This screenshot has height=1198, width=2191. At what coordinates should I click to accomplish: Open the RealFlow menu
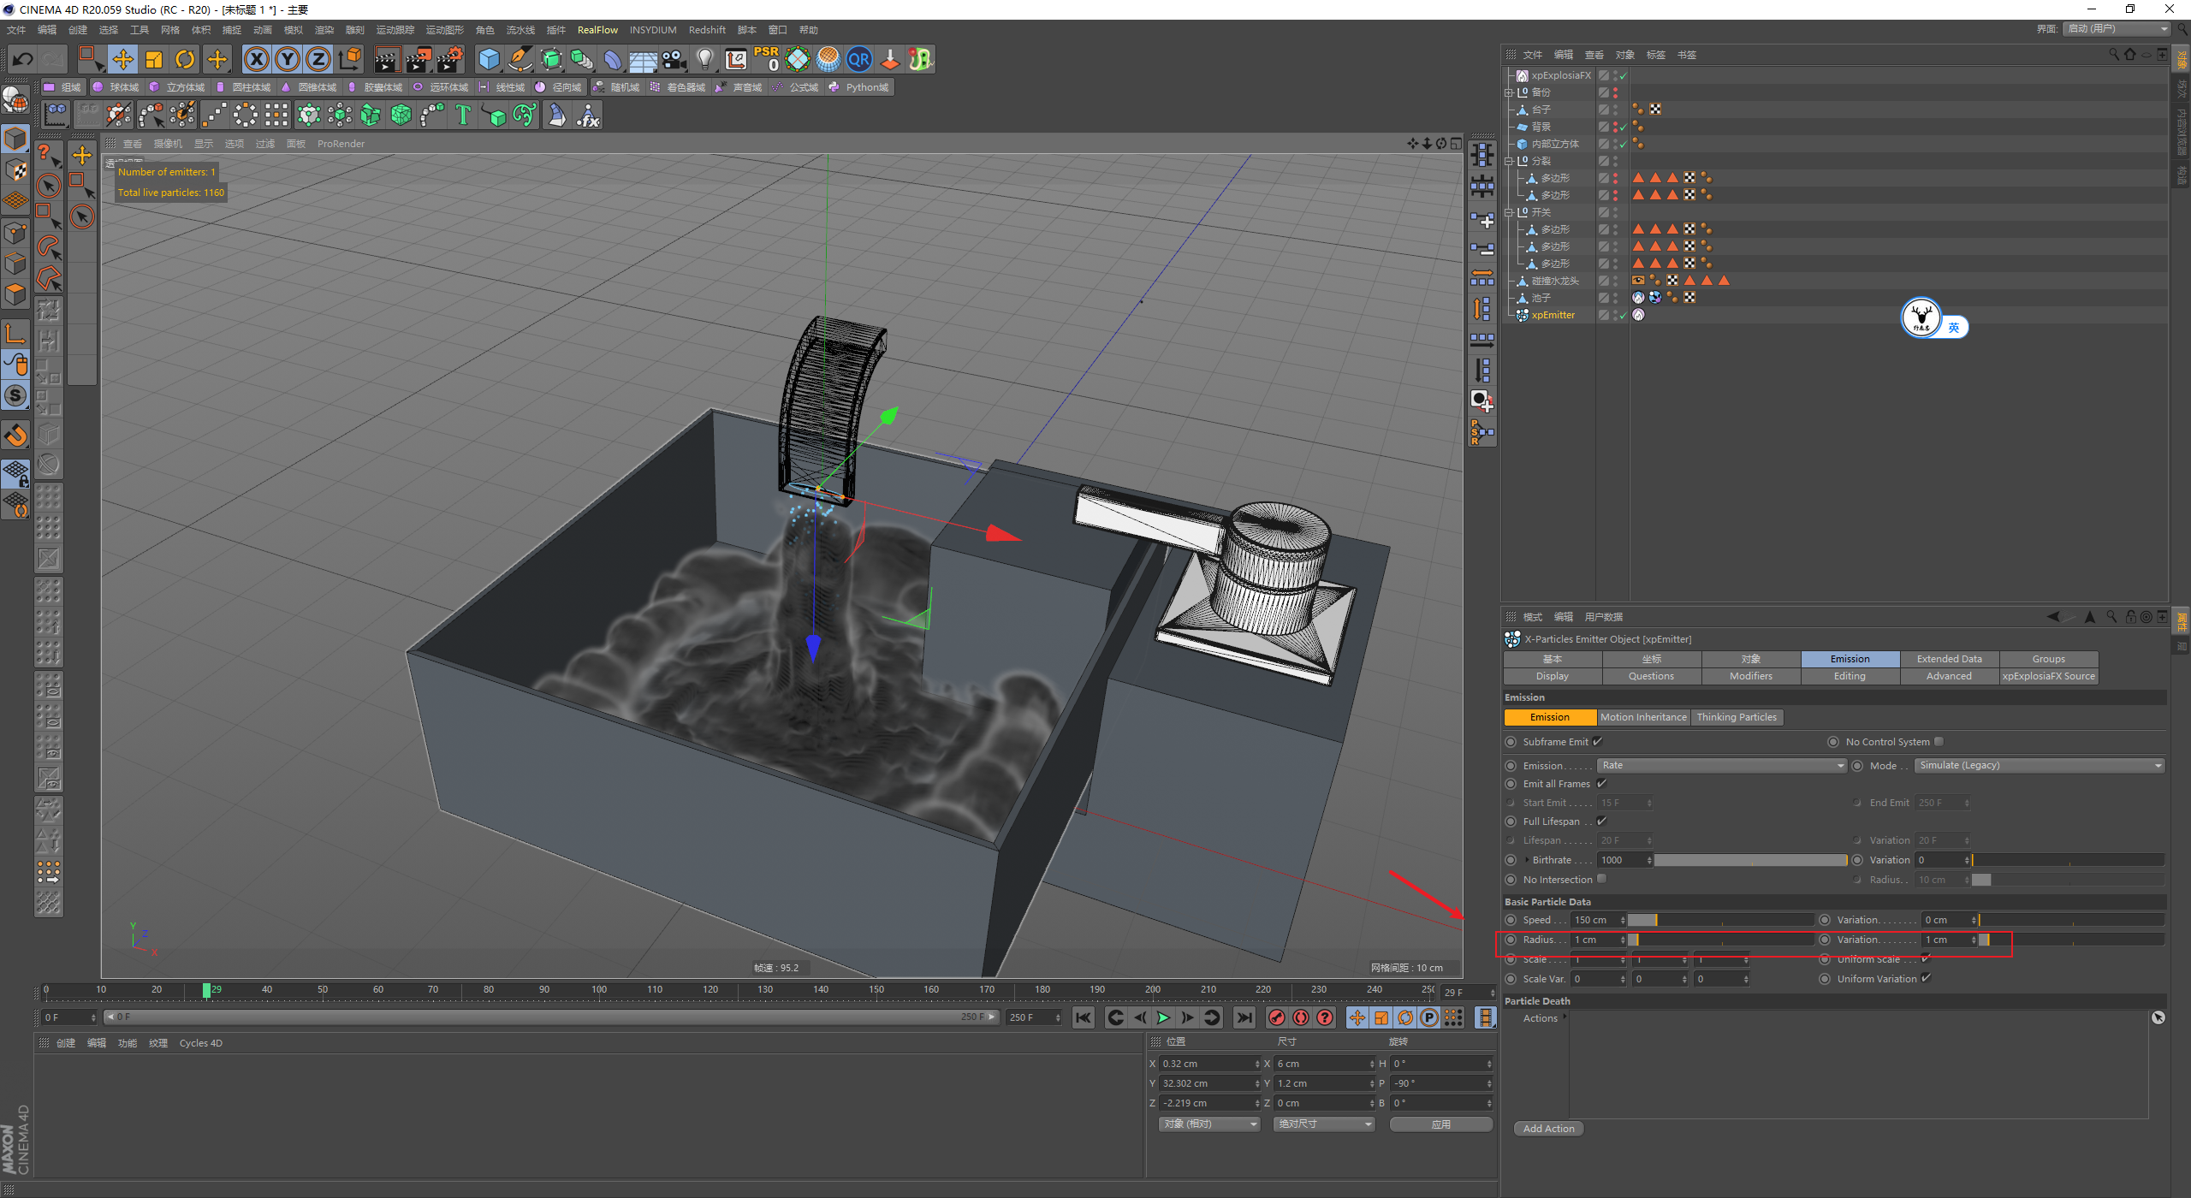pos(597,30)
